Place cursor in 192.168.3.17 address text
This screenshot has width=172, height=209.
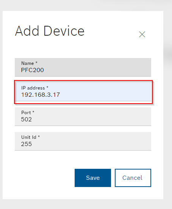pos(41,95)
